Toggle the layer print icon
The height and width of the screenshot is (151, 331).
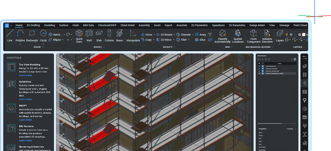click(299, 35)
